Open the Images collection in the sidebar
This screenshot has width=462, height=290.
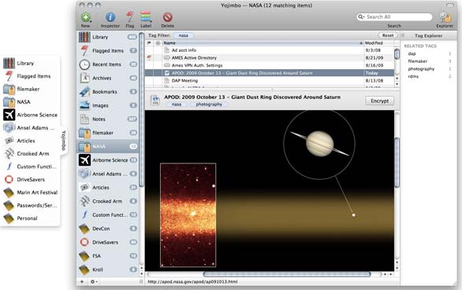108,105
